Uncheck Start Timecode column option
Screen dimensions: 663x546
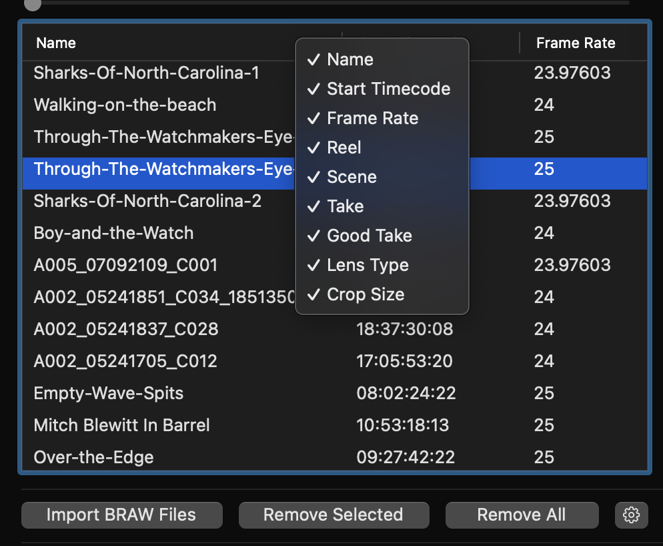coord(388,89)
